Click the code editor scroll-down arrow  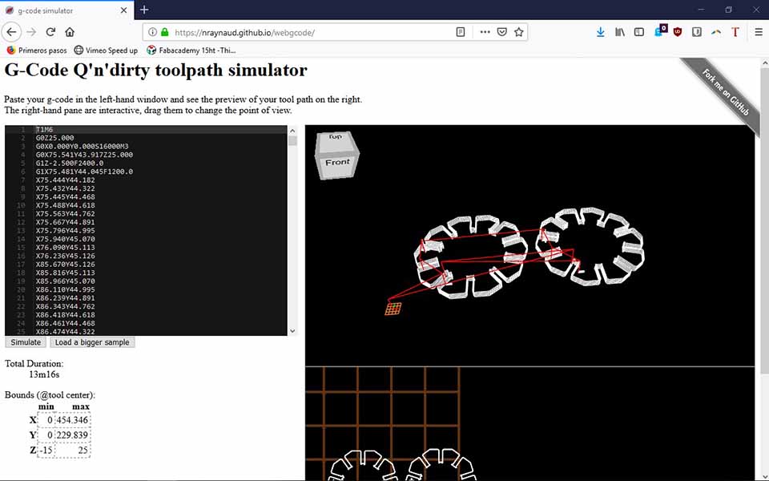point(292,331)
